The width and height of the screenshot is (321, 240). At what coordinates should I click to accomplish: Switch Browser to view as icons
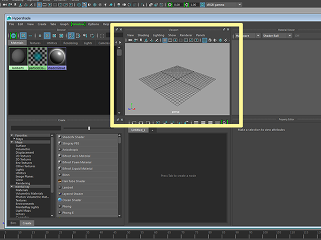(x=23, y=35)
